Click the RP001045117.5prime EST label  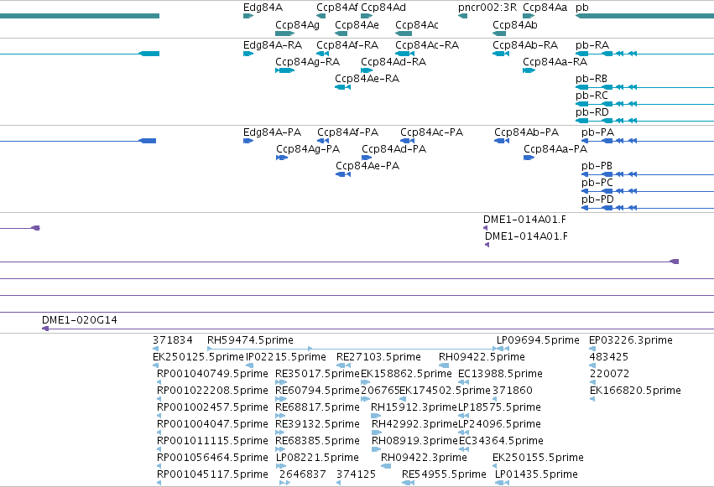point(212,474)
